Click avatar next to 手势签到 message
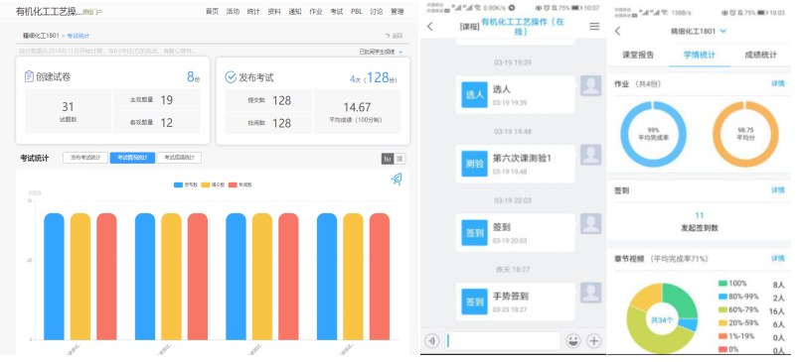801x362 pixels. click(590, 293)
